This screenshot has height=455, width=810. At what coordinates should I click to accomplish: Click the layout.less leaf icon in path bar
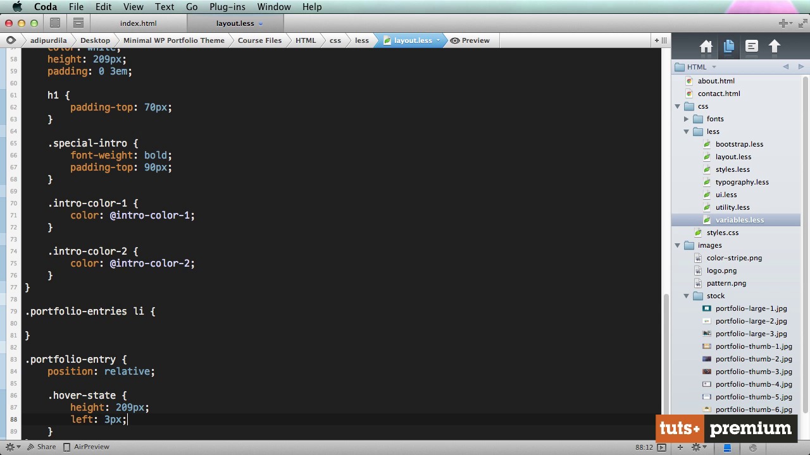tap(387, 40)
